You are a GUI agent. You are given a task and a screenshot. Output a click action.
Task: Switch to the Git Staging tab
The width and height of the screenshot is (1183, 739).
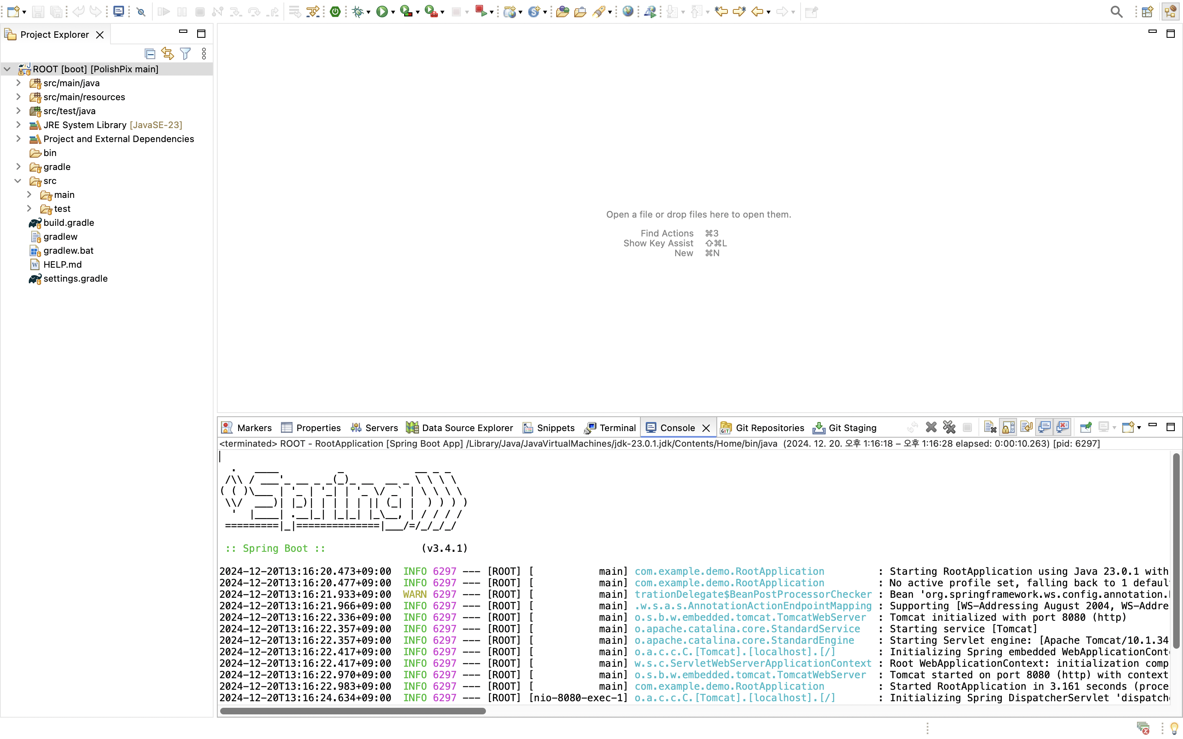click(845, 428)
